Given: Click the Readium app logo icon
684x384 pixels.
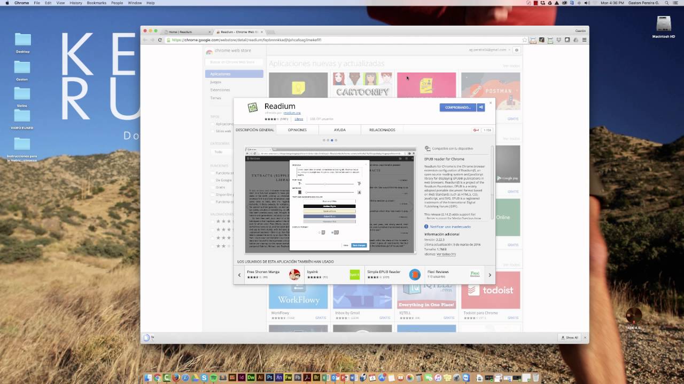Looking at the screenshot, I should [x=253, y=108].
